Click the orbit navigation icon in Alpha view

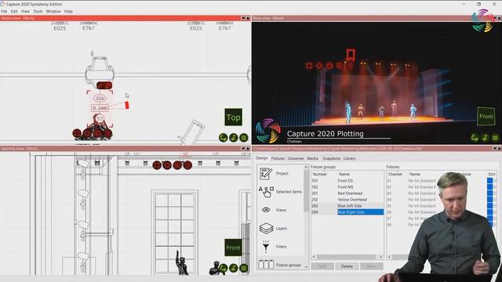click(223, 138)
